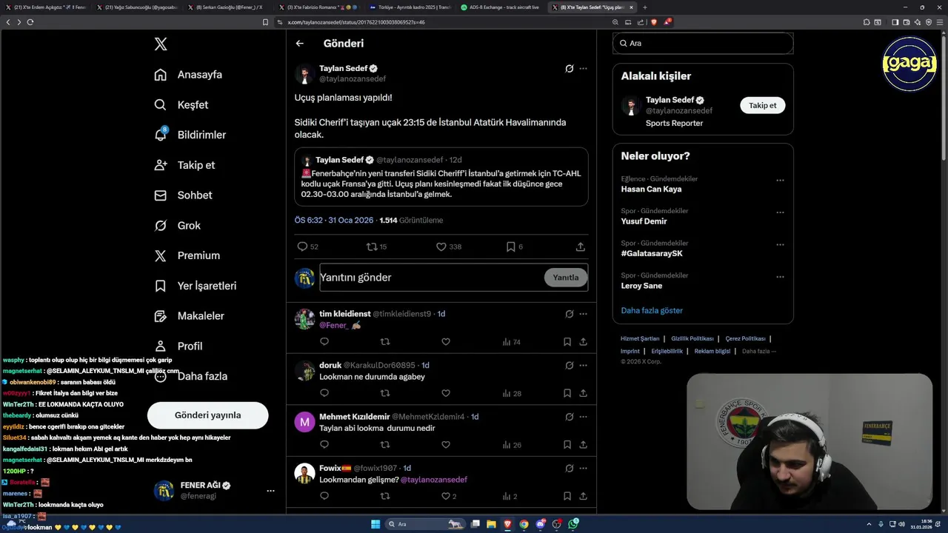
Task: Bookmark tim kleidienst's reply
Action: point(567,342)
